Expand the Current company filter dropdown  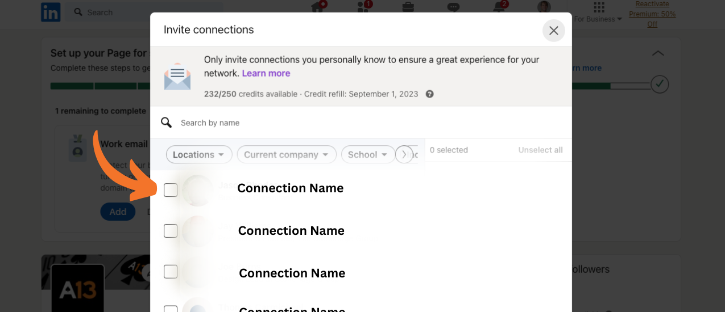click(x=287, y=154)
